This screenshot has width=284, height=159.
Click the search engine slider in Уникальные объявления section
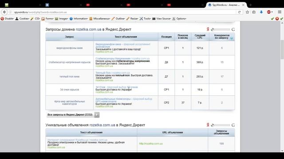click(x=221, y=125)
